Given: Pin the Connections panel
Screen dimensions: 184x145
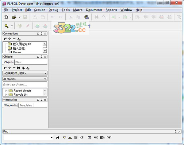Looking at the screenshot, I should (41, 34).
